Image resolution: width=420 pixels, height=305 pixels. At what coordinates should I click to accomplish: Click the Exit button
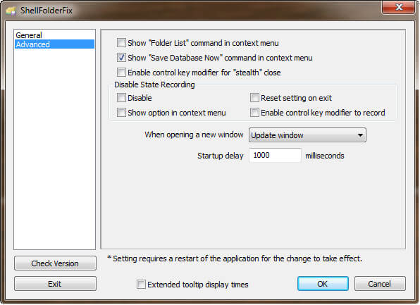tap(55, 284)
